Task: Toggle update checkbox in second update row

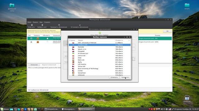Action: 48,42
